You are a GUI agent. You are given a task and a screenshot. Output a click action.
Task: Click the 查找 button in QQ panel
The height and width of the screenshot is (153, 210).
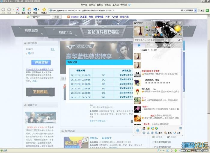(x=168, y=133)
